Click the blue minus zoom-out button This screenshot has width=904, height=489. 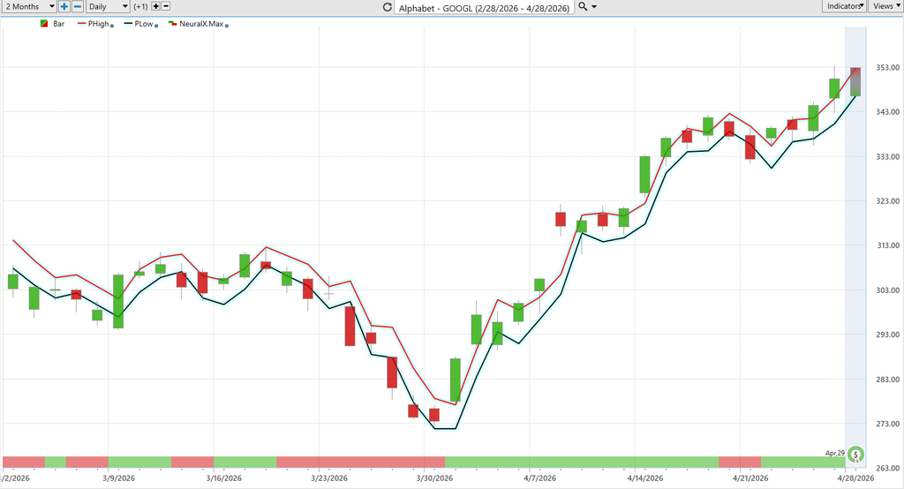(78, 6)
